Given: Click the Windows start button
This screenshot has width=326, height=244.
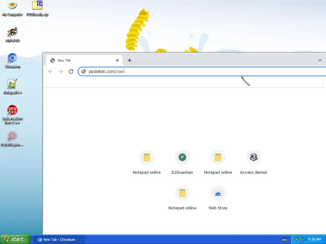Looking at the screenshot, I should click(x=15, y=240).
